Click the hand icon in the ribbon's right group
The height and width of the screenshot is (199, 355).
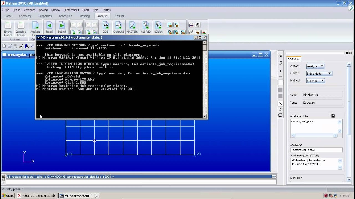(x=198, y=25)
